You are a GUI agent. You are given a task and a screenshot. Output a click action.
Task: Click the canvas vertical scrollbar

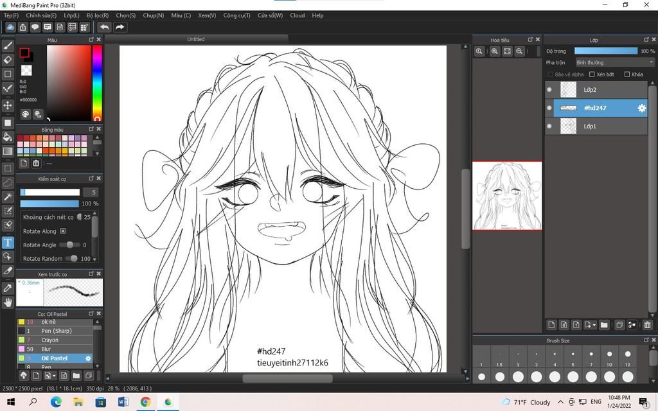coord(465,209)
